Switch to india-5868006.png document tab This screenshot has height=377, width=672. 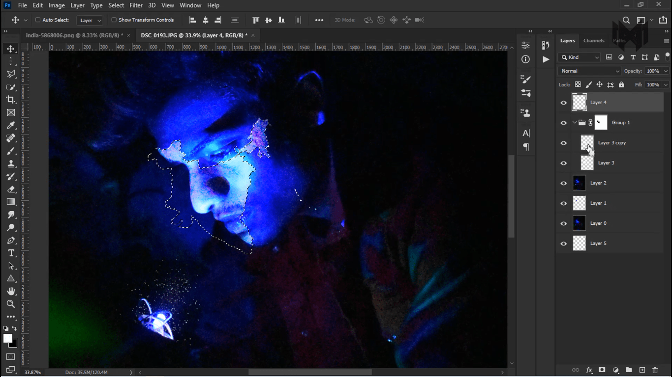[74, 35]
